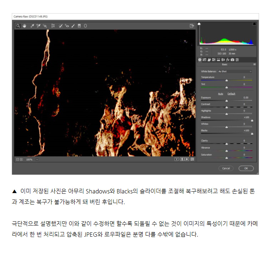Click the Saturation slider handle
The height and width of the screenshot is (271, 269).
point(227,158)
